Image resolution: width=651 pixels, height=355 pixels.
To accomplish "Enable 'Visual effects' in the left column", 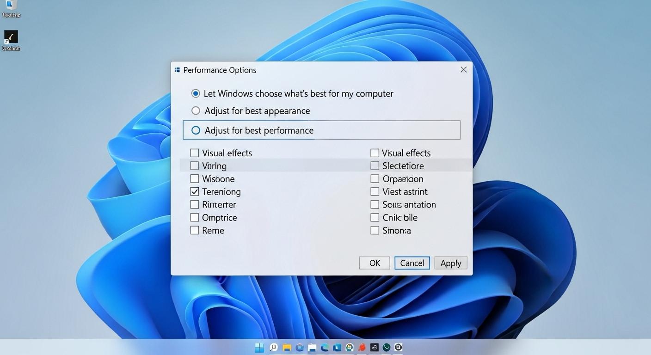I will pos(194,153).
